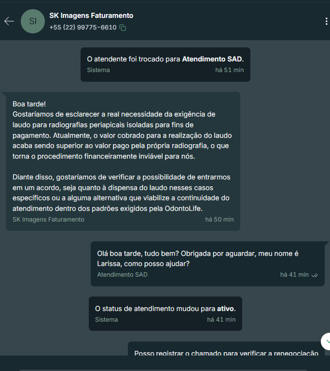Screen dimensions: 330x371
Task: Click the bold 'Atendimento SAD' text in the system notice
Action: (x=212, y=59)
